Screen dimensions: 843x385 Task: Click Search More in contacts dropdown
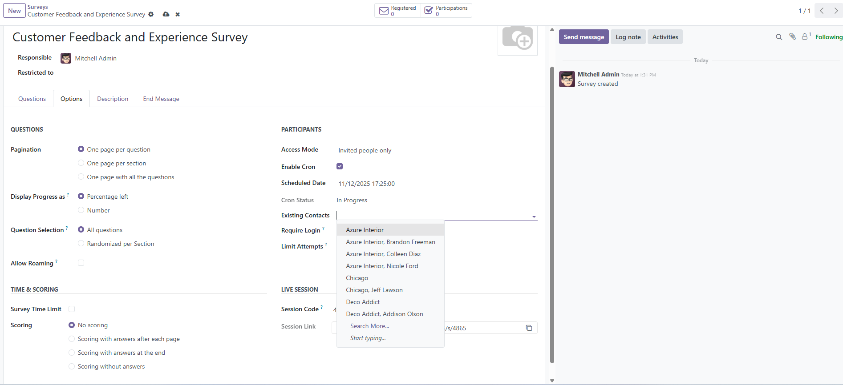point(369,326)
